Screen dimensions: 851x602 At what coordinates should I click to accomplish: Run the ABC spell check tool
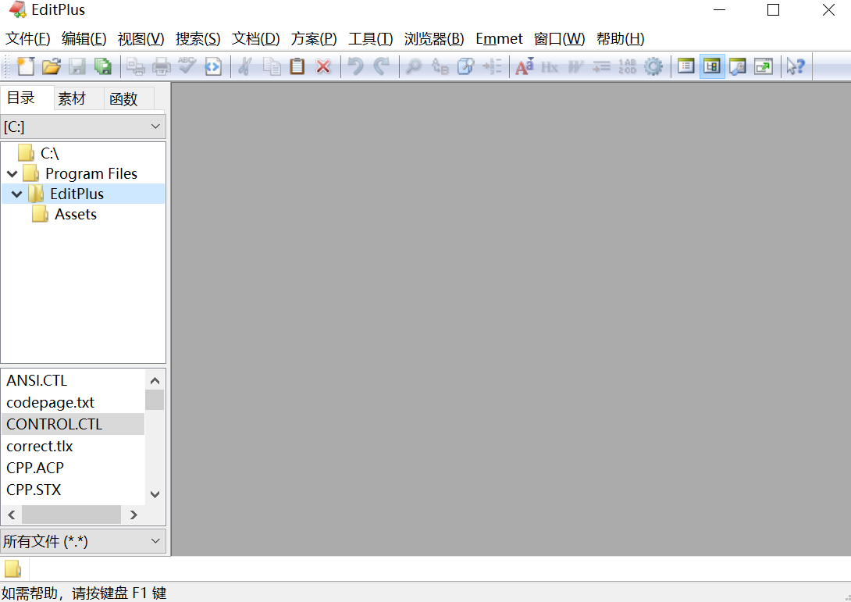pyautogui.click(x=187, y=66)
